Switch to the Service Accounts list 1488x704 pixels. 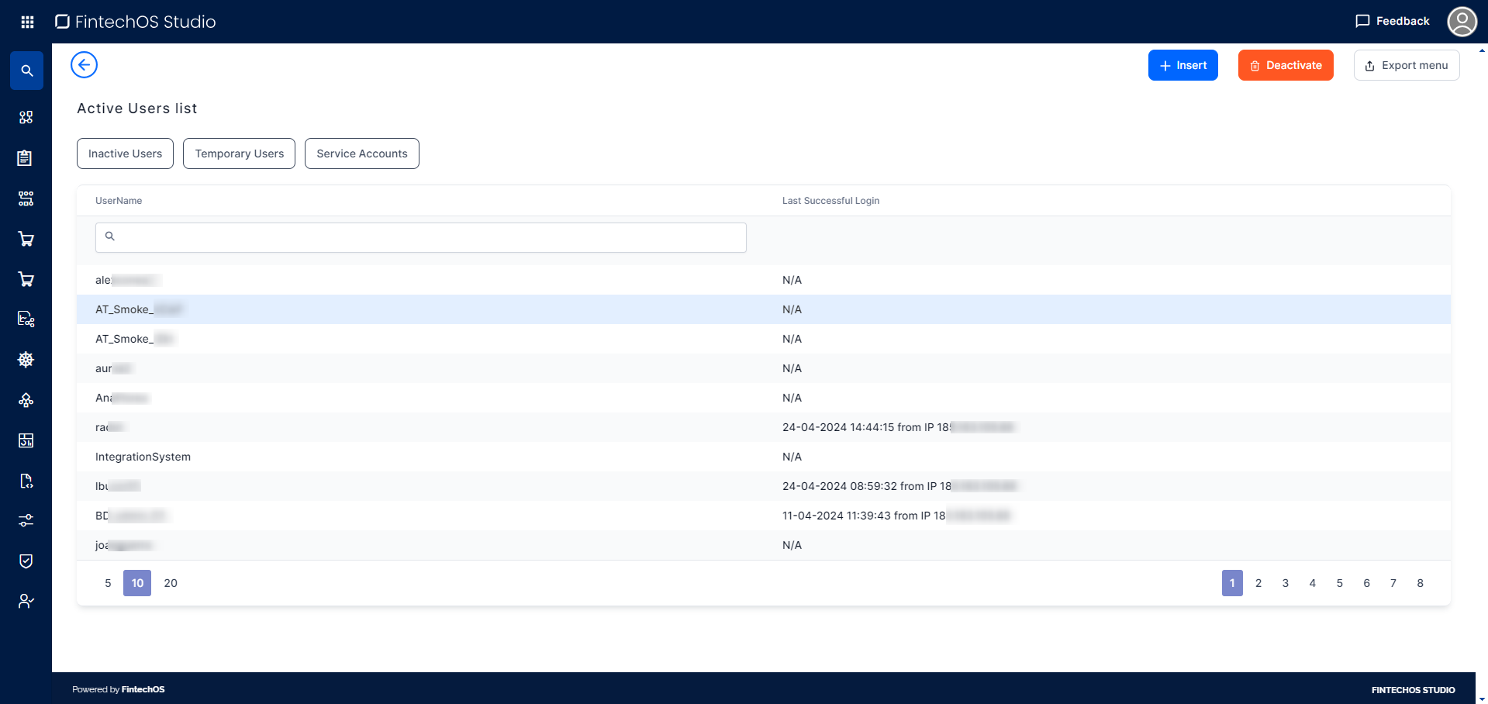(x=361, y=154)
